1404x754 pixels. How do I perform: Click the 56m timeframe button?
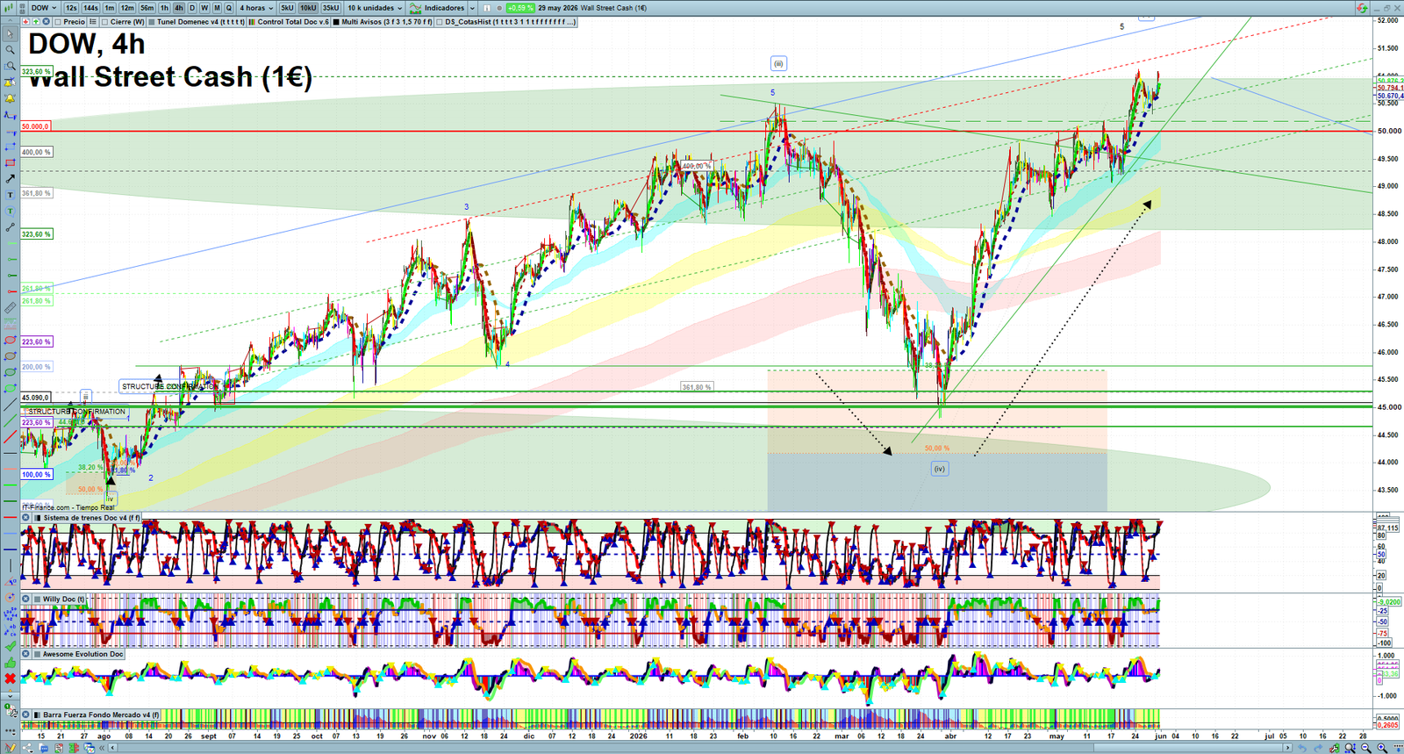tap(147, 8)
